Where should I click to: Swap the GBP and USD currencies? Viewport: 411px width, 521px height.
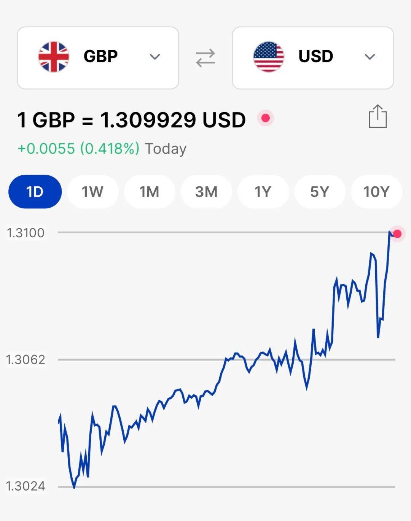[205, 58]
